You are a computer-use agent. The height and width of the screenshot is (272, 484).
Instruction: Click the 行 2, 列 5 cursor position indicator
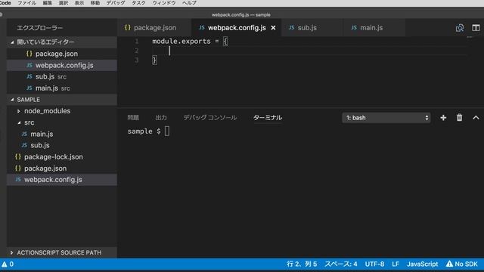pyautogui.click(x=302, y=264)
